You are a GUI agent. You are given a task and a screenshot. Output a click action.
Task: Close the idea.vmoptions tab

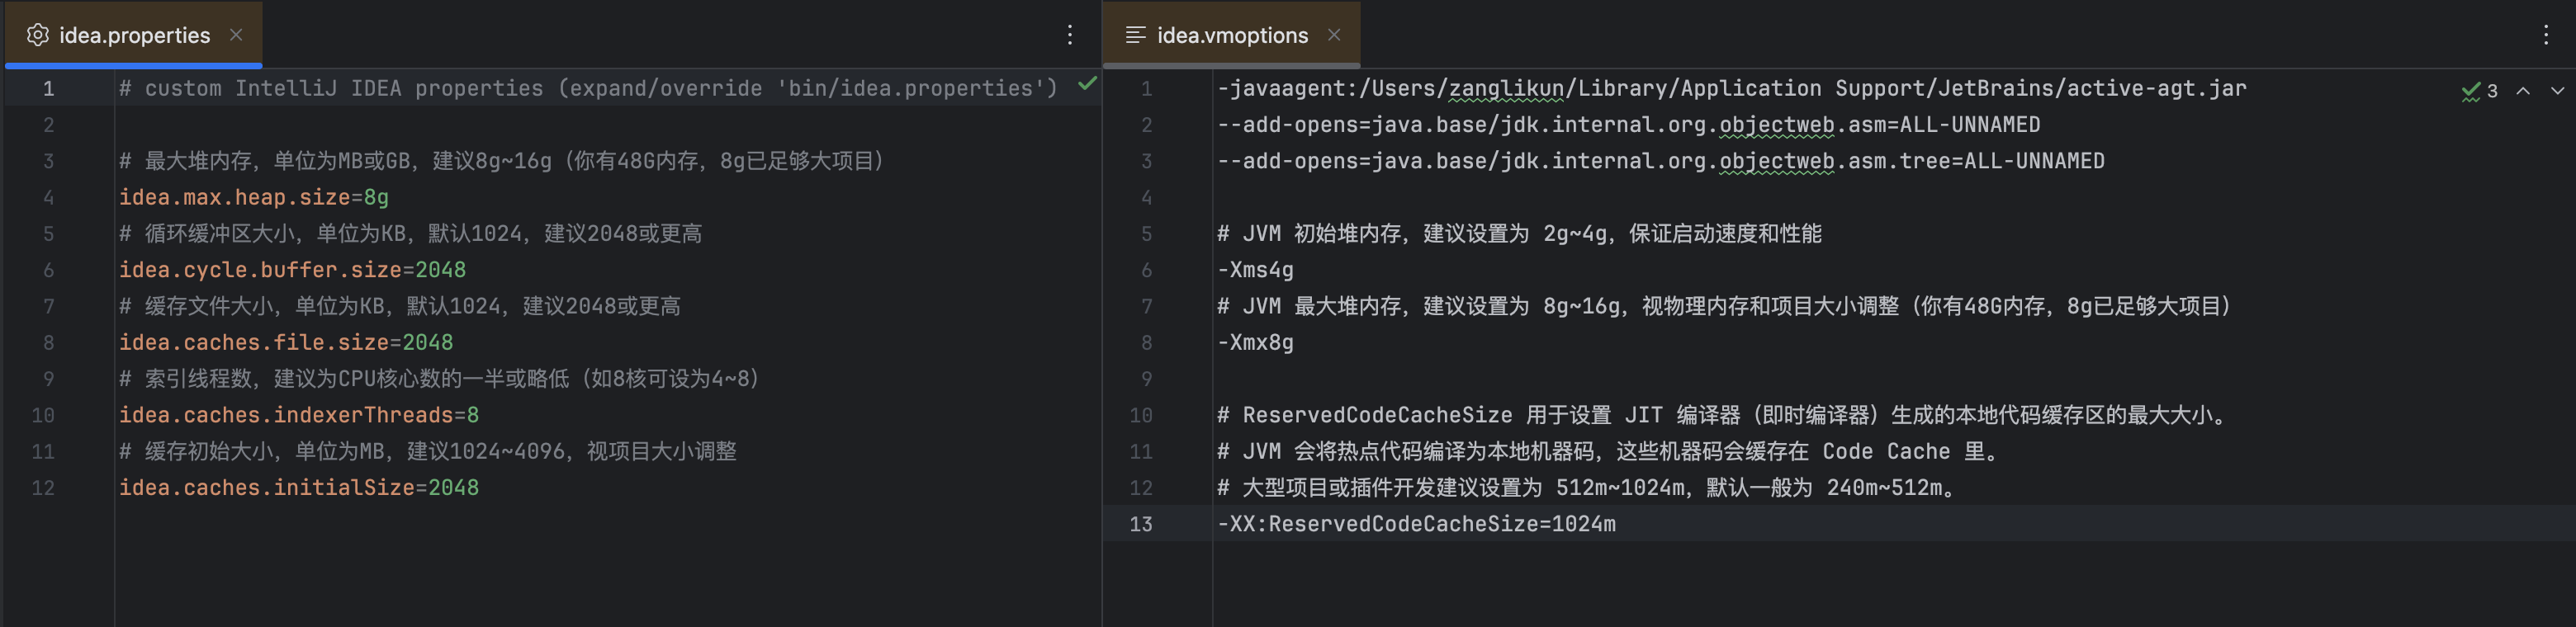(x=1333, y=35)
